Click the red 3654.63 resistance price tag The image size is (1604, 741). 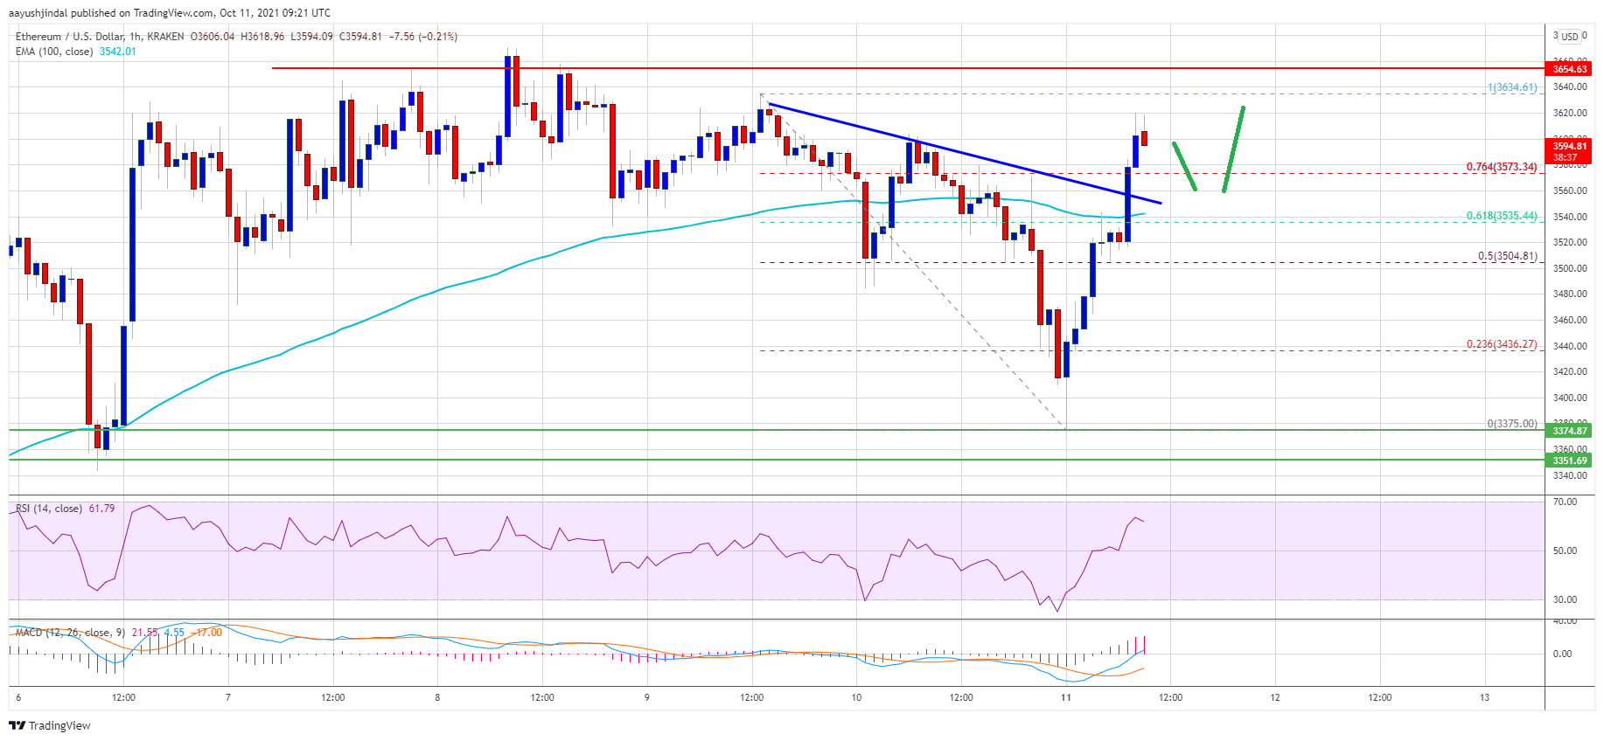coord(1570,68)
